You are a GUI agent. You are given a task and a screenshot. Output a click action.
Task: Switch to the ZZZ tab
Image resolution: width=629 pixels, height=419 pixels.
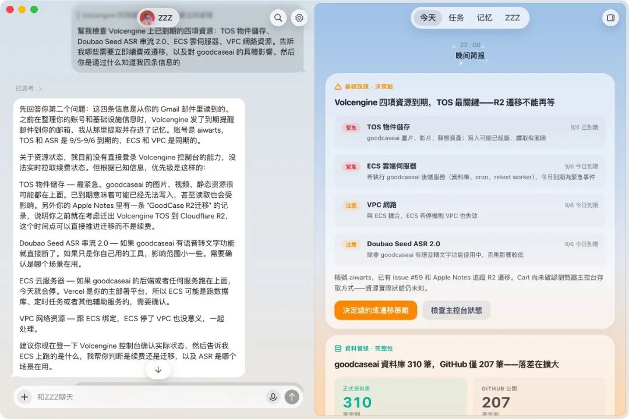513,17
